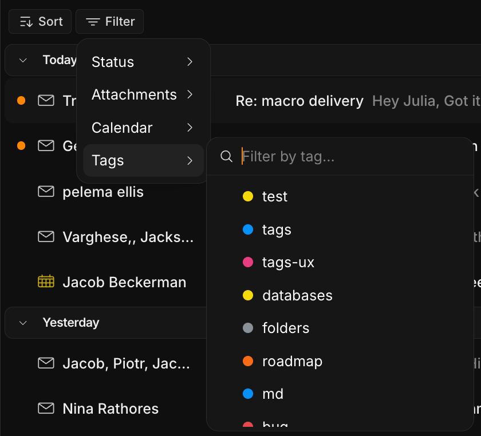Click the orange unread dot in the Re: macro delivery row
The image size is (481, 436).
[21, 101]
